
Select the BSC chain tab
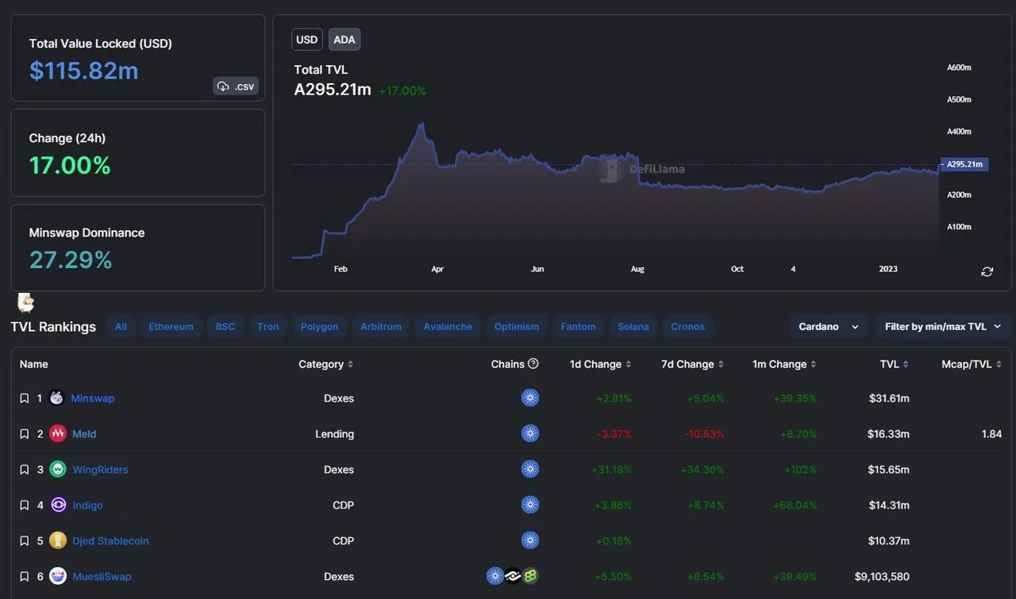coord(225,327)
